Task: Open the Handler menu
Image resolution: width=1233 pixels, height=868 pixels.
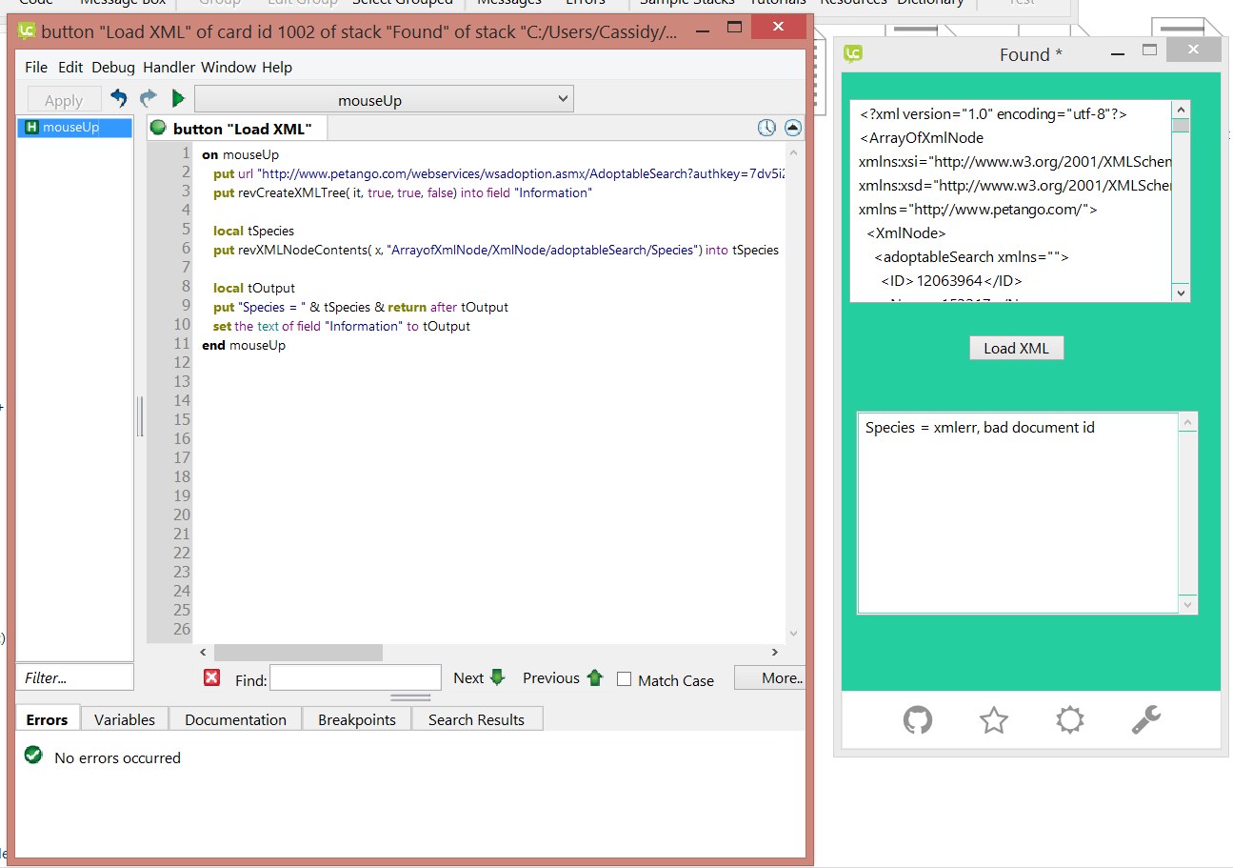Action: 169,68
